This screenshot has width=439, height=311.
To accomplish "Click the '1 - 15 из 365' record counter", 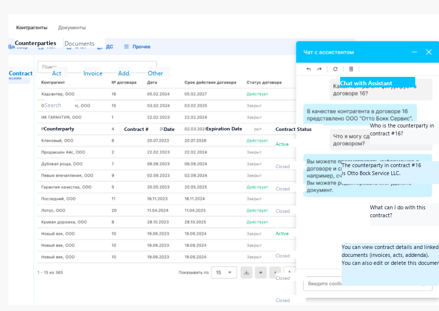I will [50, 272].
